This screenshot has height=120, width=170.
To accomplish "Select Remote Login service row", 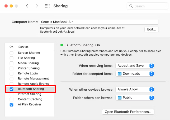I will coord(30,73).
